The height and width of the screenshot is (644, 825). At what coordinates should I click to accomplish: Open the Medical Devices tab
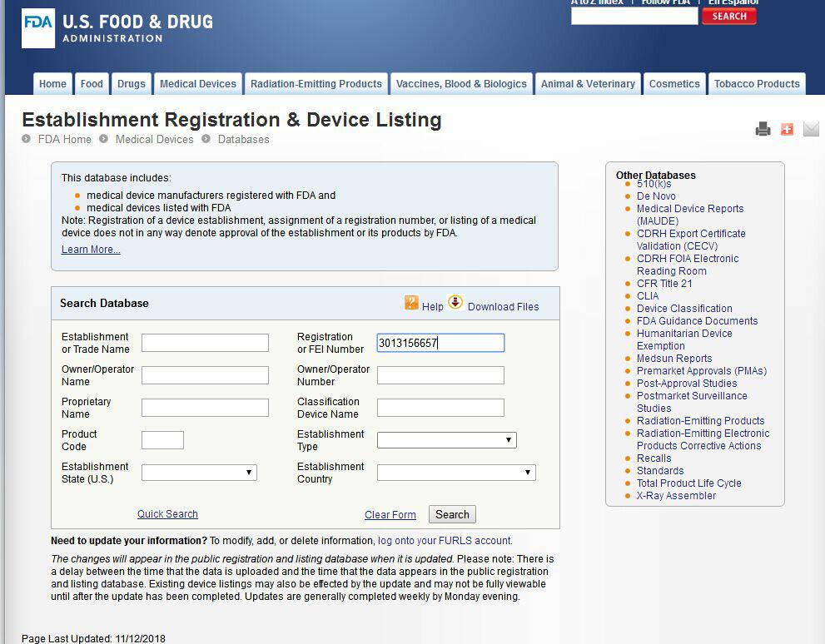click(x=198, y=84)
